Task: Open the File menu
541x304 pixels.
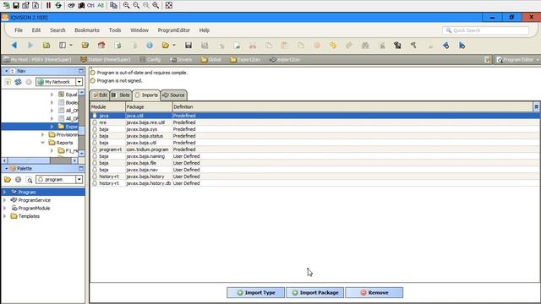Action: (19, 30)
